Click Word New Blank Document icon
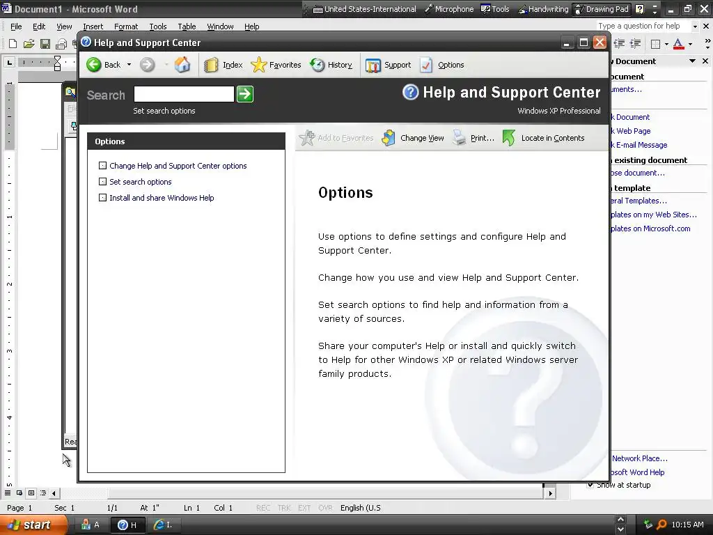Image resolution: width=713 pixels, height=535 pixels. pos(13,44)
